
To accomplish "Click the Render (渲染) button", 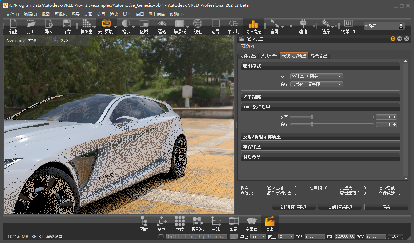I will pos(386,207).
